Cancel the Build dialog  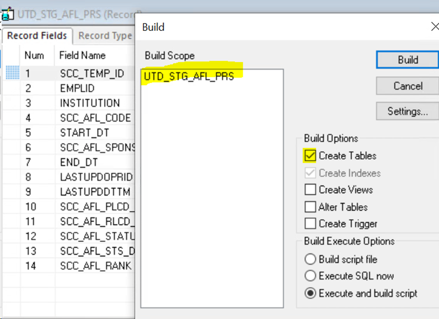[407, 86]
